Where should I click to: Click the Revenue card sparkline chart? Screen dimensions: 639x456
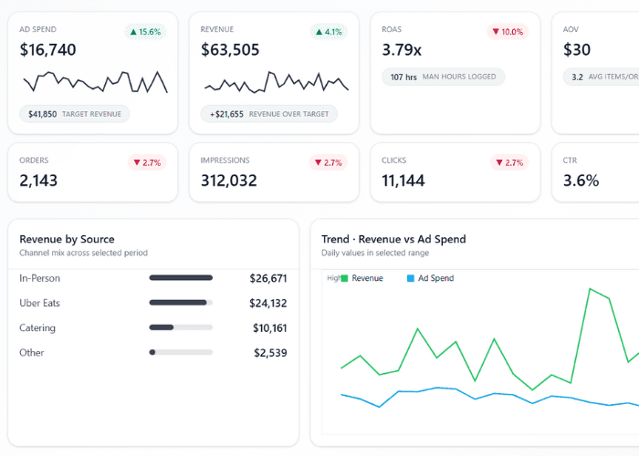[276, 82]
